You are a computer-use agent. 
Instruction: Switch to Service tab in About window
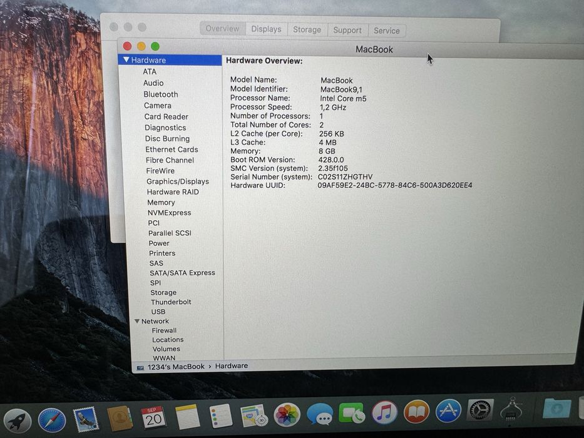point(387,31)
